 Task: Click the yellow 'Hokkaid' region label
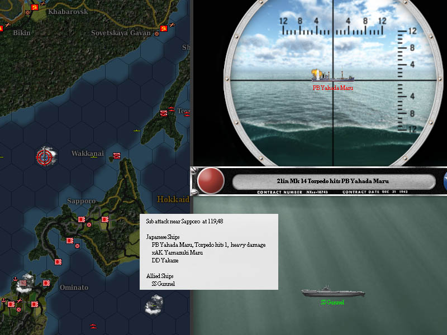[173, 199]
